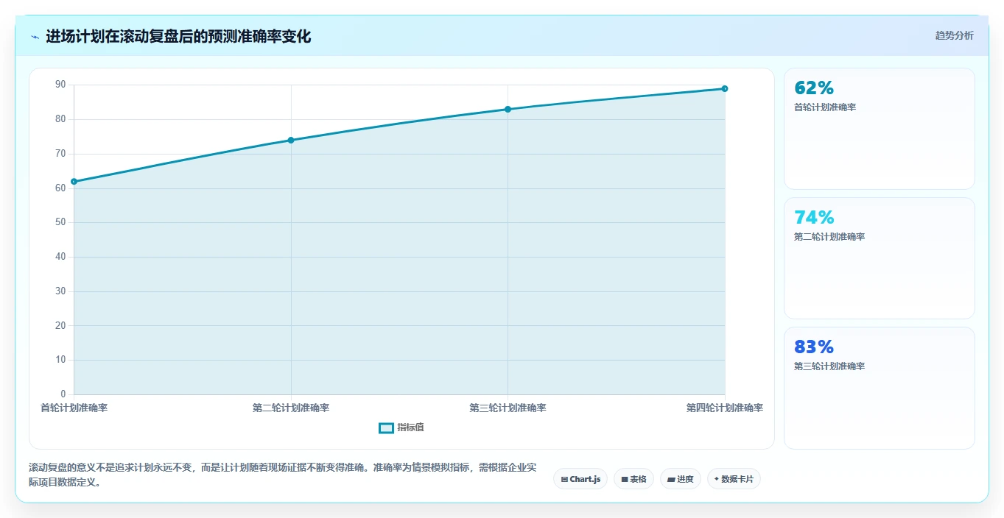This screenshot has height=518, width=1004.
Task: Click y-axis tick label 50
Action: (x=60, y=222)
